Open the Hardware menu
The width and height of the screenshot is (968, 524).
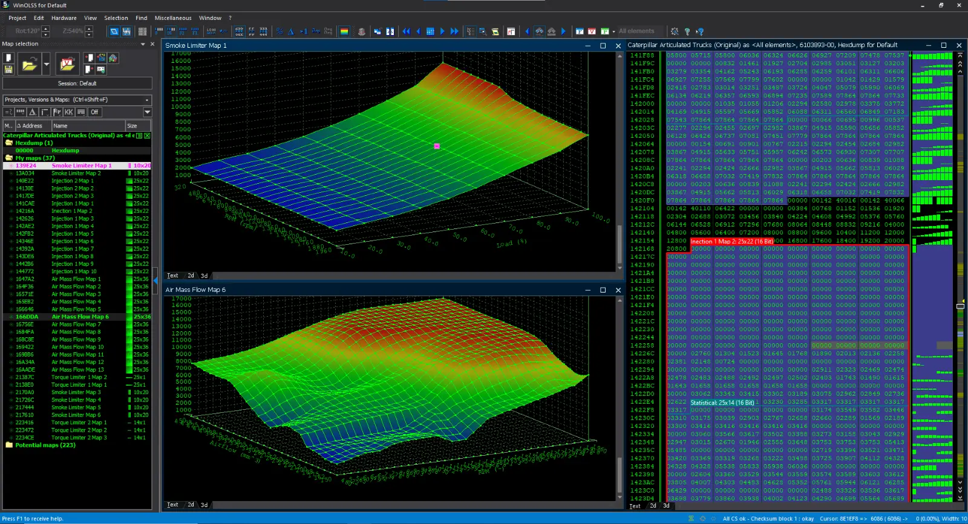tap(64, 18)
